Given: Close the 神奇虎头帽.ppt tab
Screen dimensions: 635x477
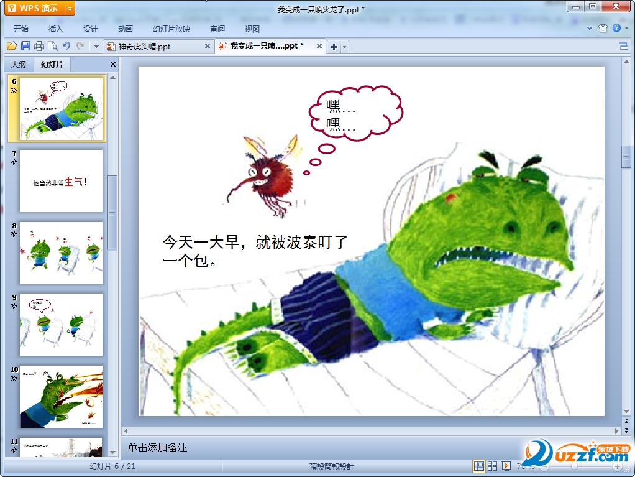Looking at the screenshot, I should point(208,46).
